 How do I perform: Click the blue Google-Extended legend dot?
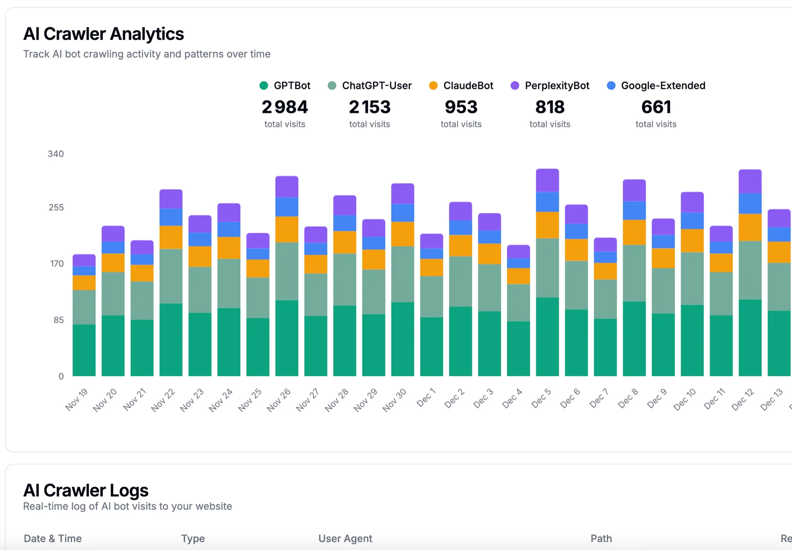[611, 86]
